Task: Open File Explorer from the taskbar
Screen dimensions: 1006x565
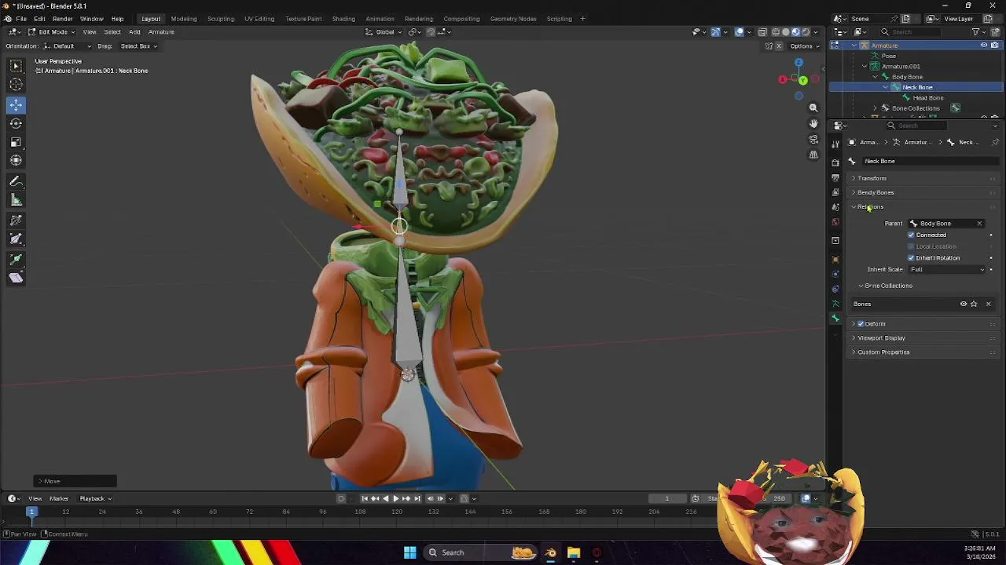Action: [574, 552]
